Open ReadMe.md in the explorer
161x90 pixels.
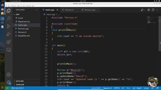(26, 36)
